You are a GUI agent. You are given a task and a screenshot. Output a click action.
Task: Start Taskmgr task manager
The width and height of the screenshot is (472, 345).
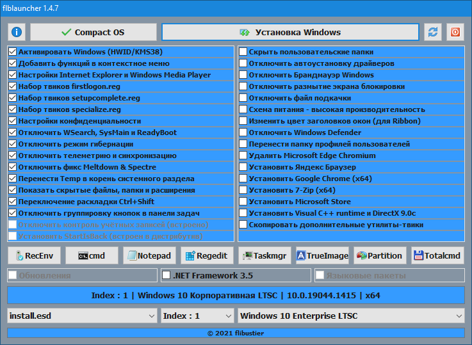[x=264, y=255]
